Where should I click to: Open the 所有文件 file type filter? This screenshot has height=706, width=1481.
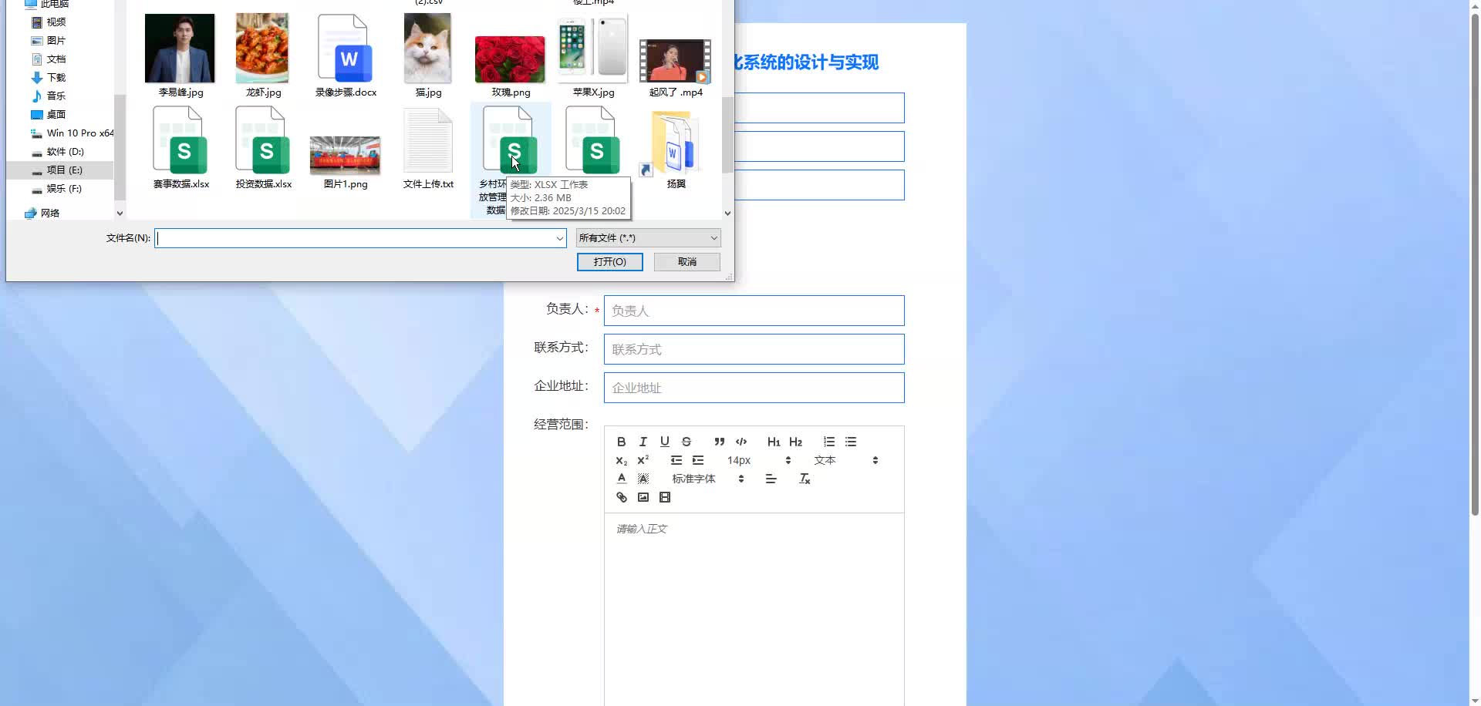pos(648,238)
